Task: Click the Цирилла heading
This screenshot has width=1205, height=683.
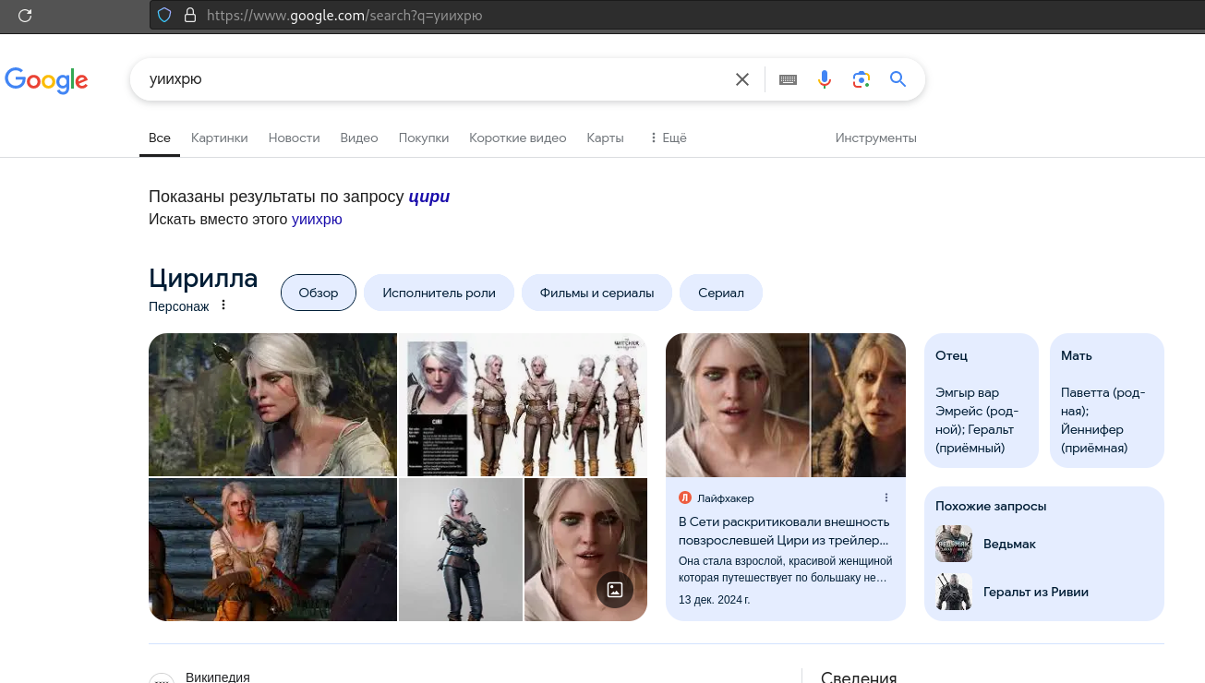Action: tap(203, 278)
